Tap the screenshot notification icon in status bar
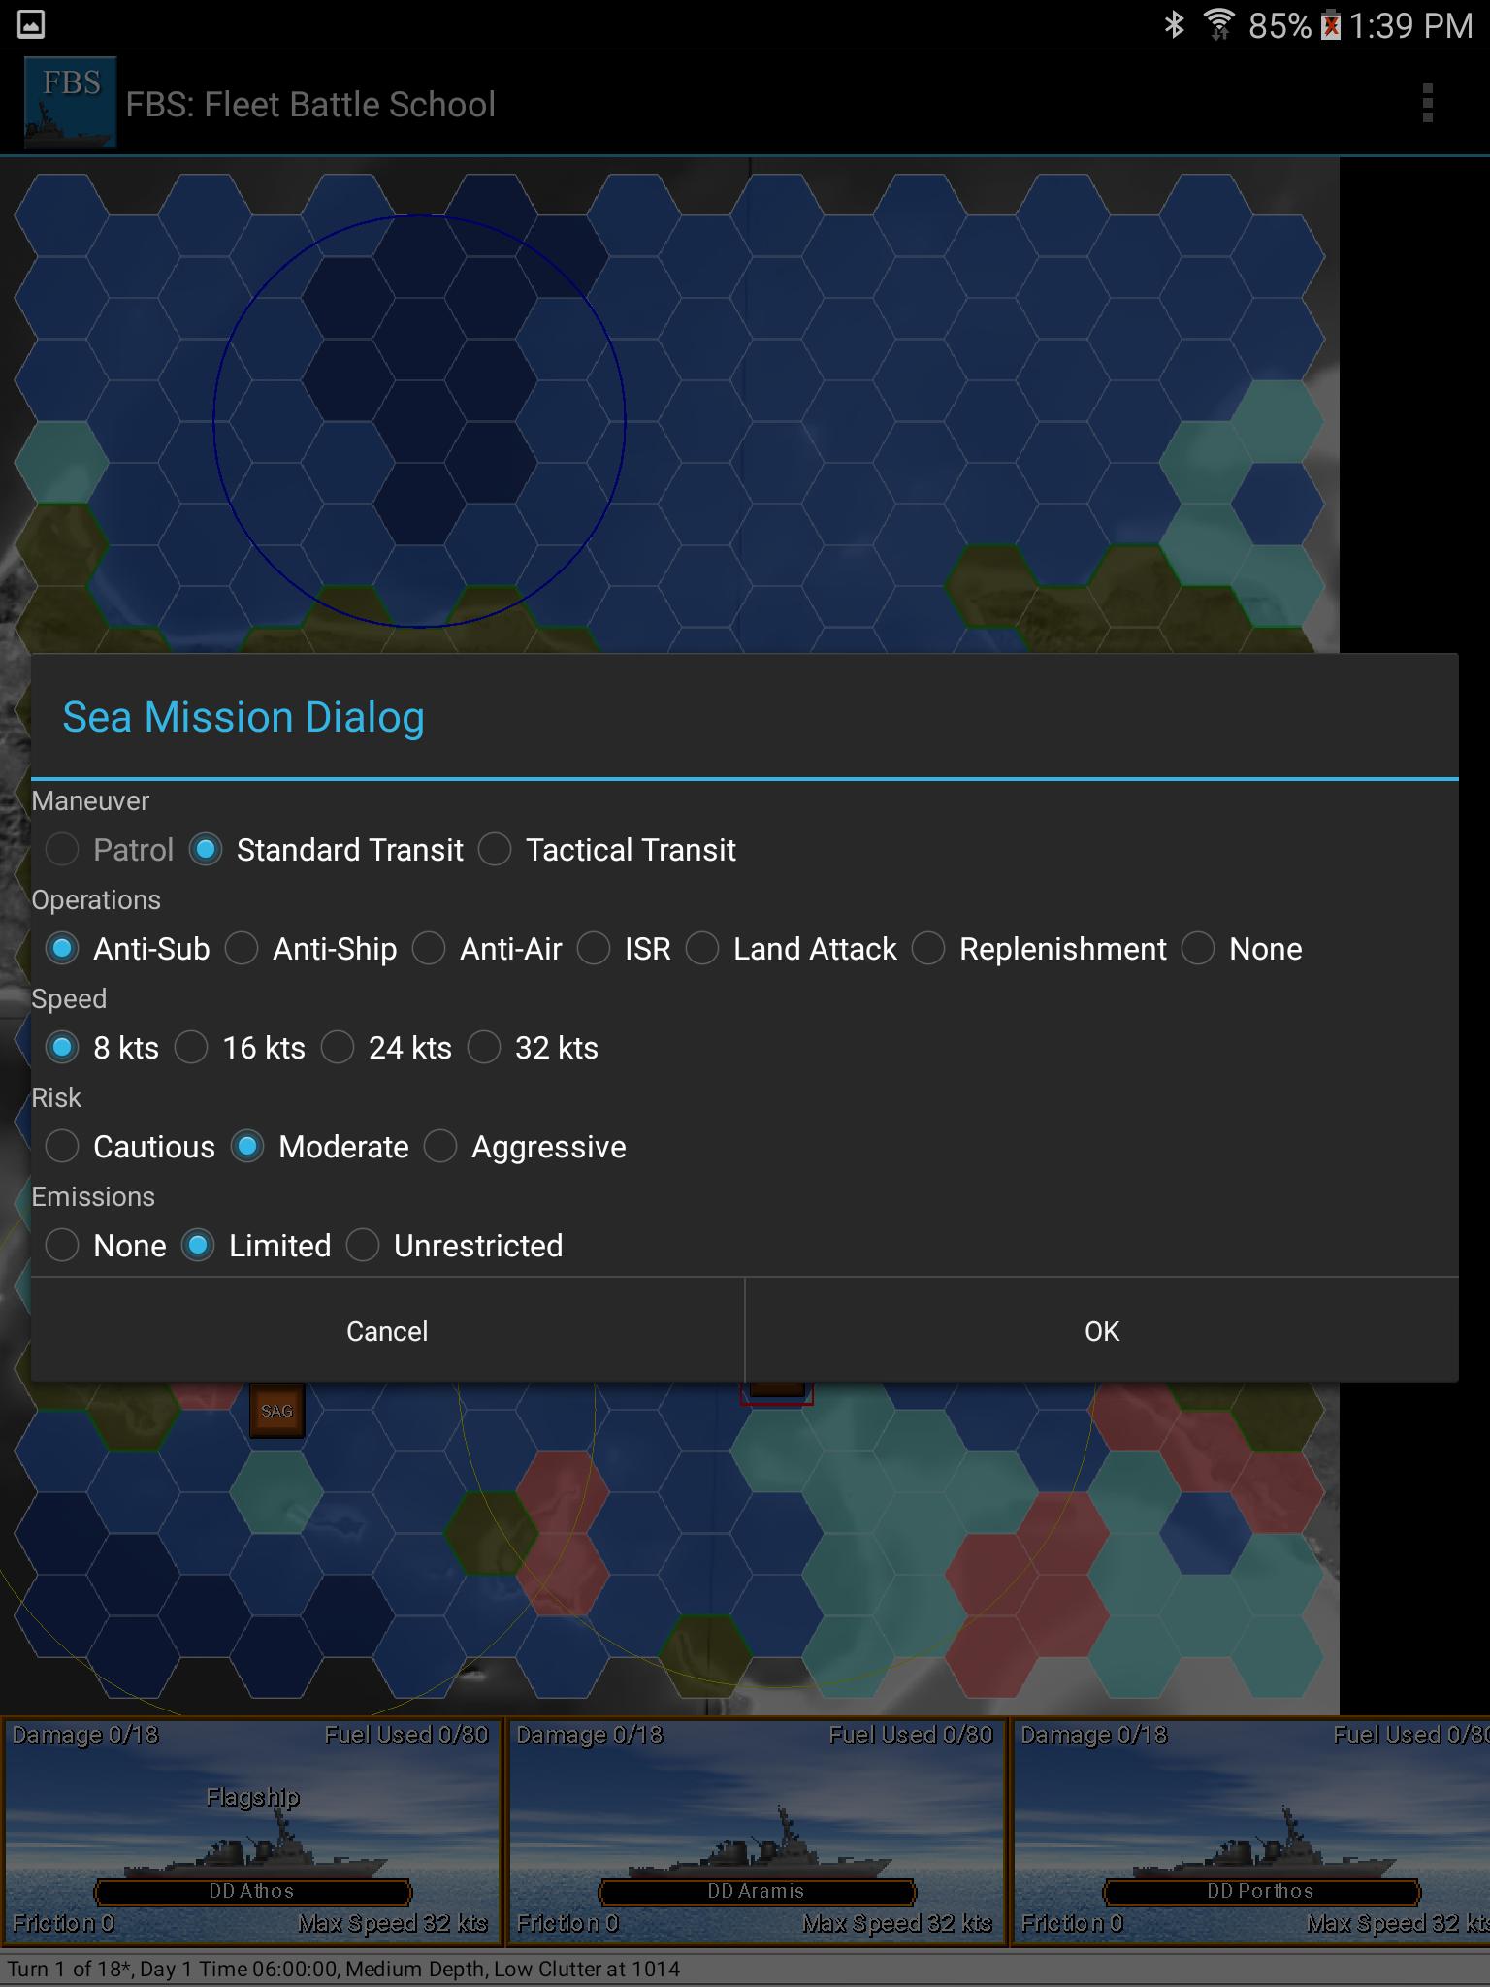 [x=31, y=24]
